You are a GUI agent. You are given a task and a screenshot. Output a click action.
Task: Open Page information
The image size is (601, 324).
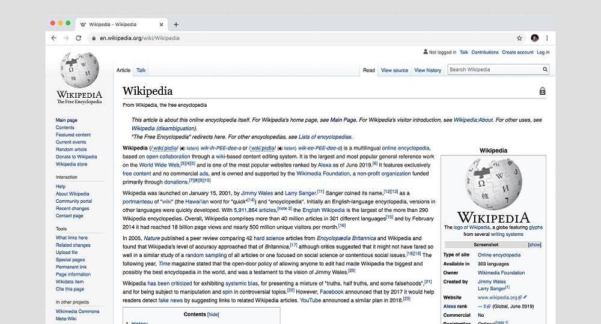[73, 274]
